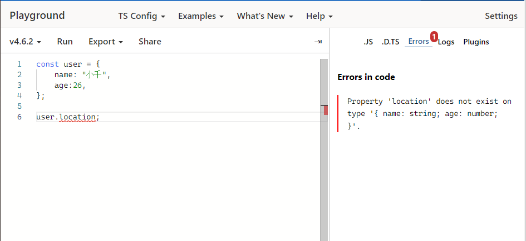This screenshot has height=241, width=526.
Task: Switch to the .JS tab
Action: point(368,42)
